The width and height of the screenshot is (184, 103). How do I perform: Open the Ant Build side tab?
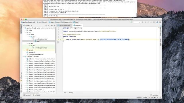coord(161,42)
